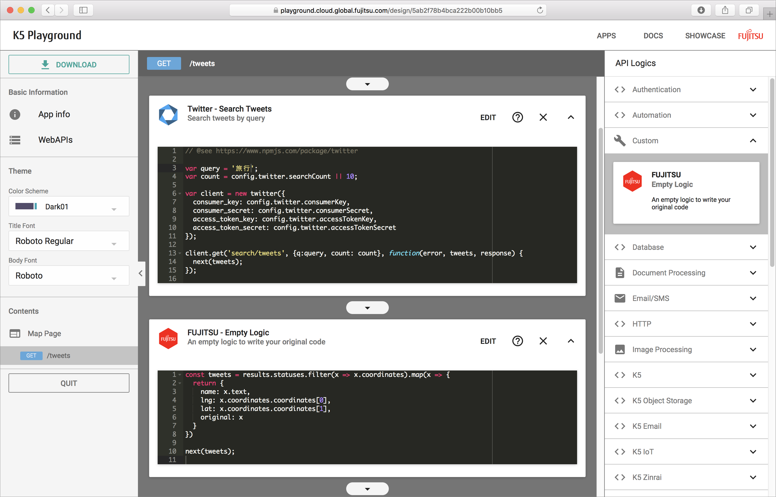Open the DOCS menu
The width and height of the screenshot is (776, 497).
(x=653, y=35)
